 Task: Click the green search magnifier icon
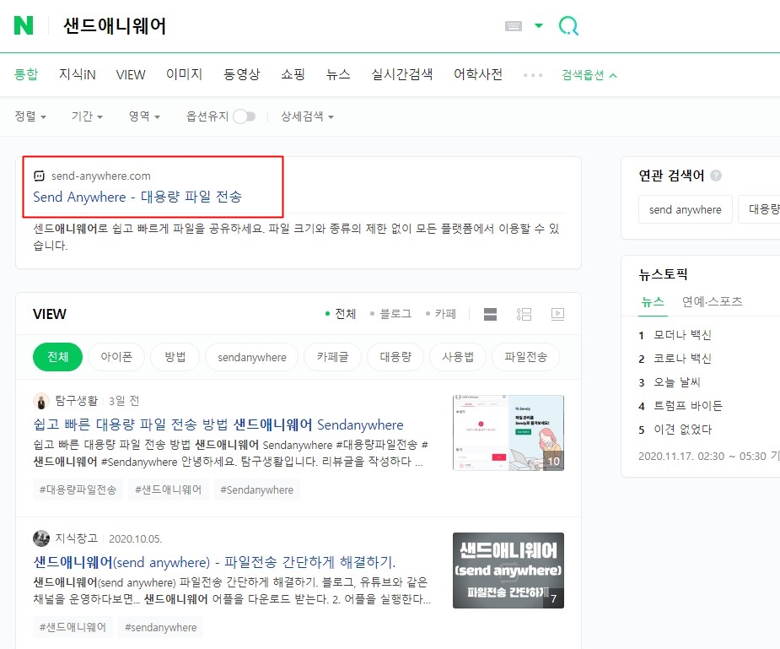tap(568, 25)
